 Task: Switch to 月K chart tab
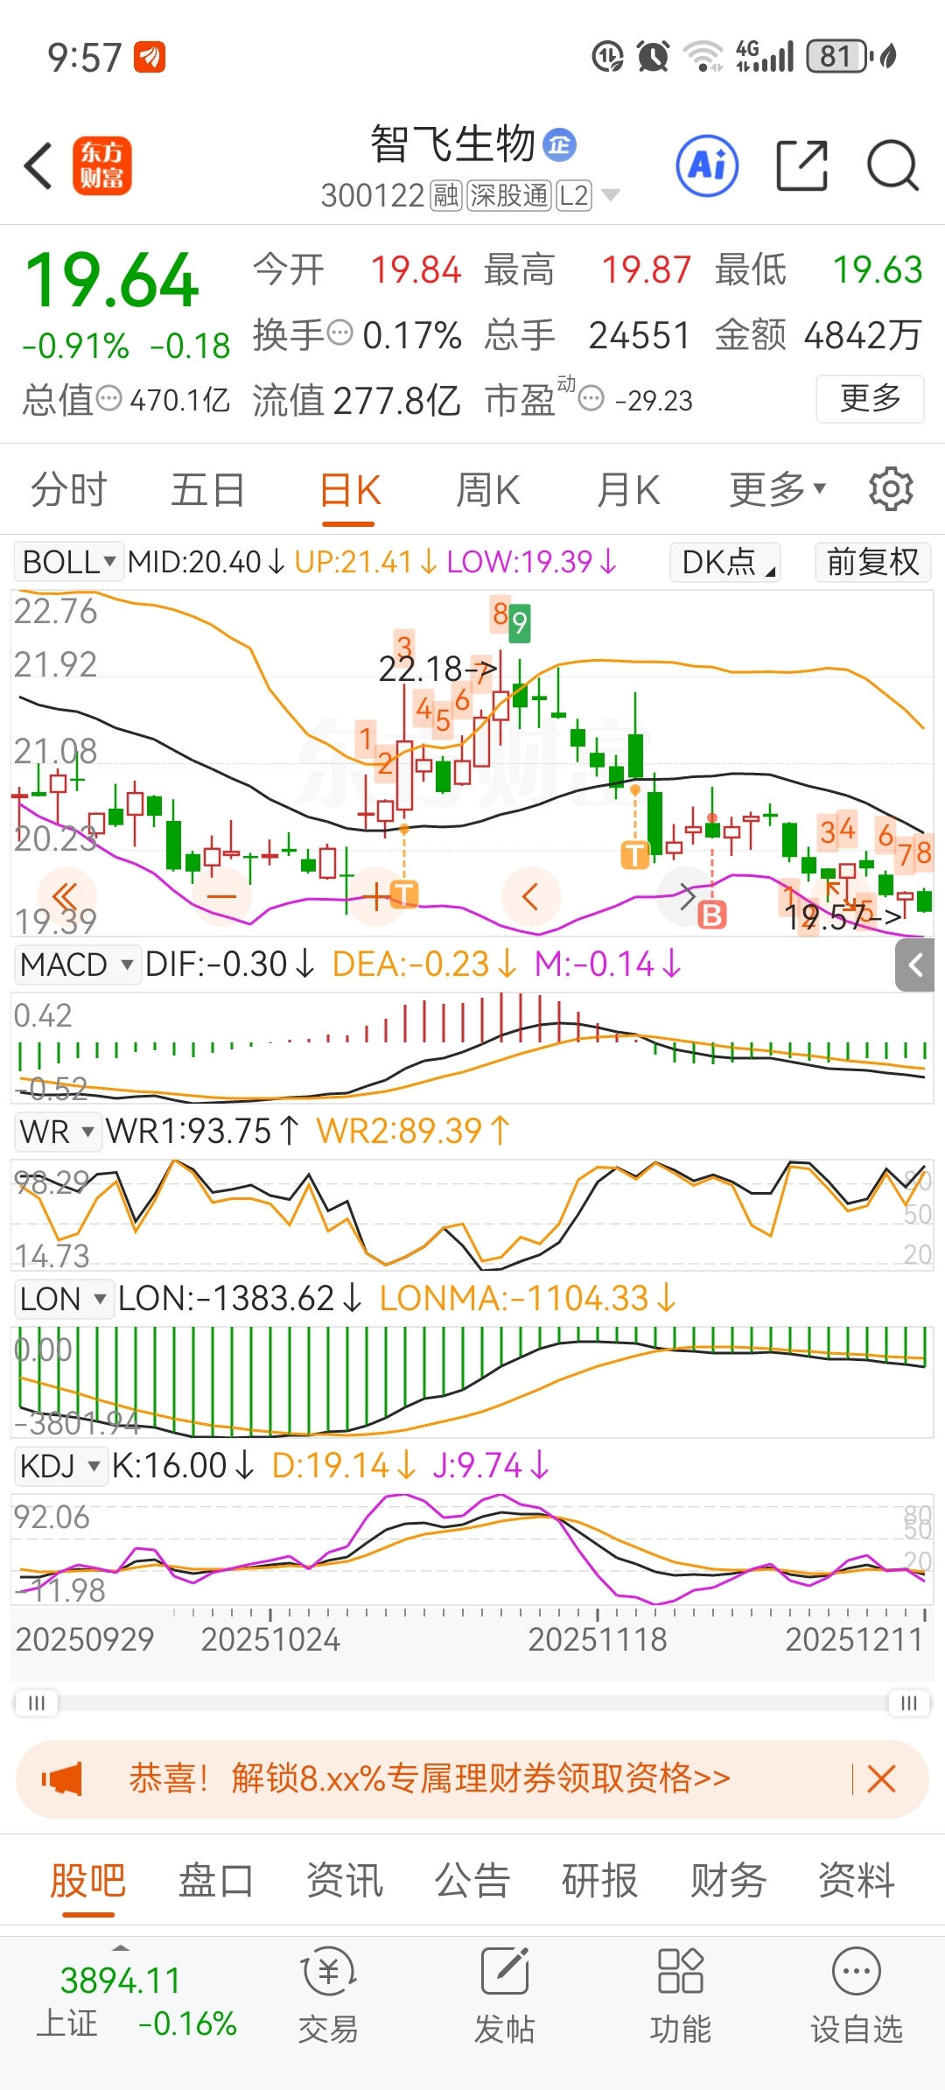(627, 489)
